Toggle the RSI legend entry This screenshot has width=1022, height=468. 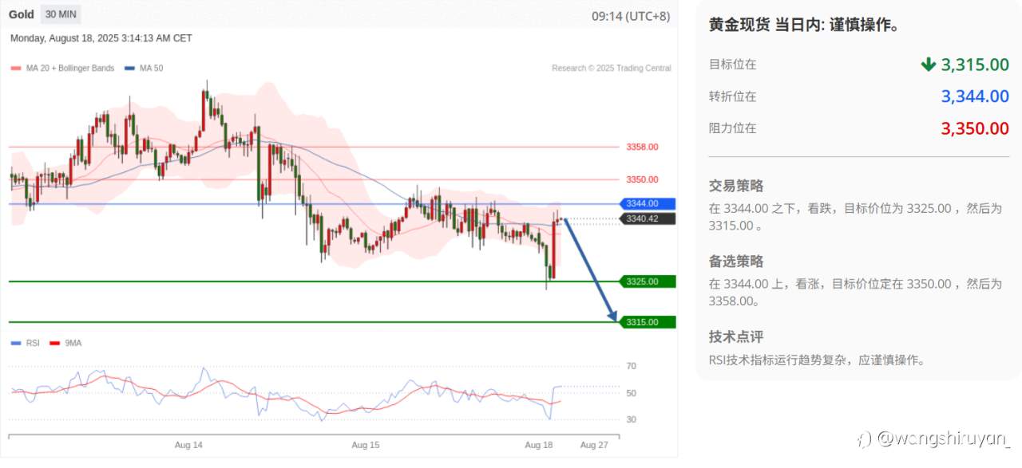pyautogui.click(x=26, y=343)
